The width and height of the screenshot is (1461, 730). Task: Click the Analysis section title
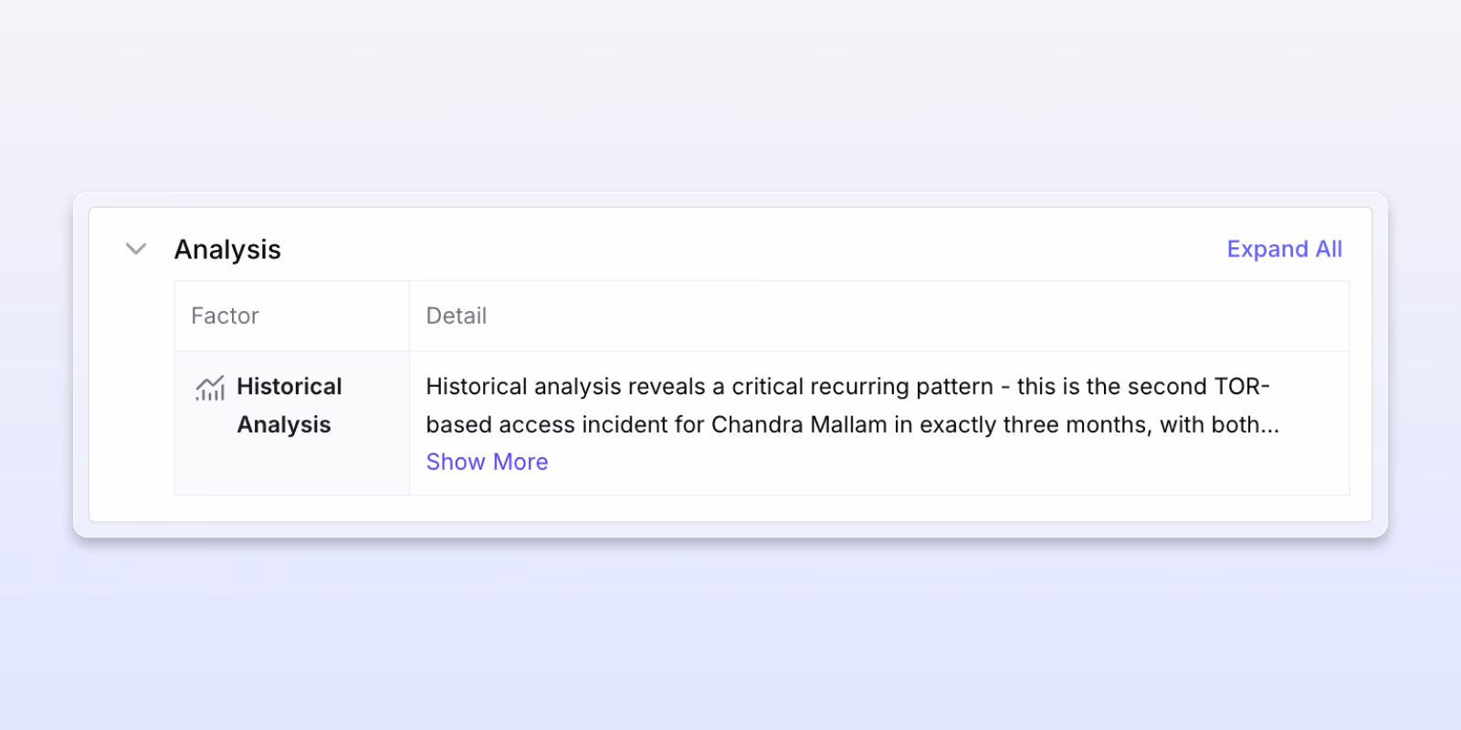click(227, 249)
